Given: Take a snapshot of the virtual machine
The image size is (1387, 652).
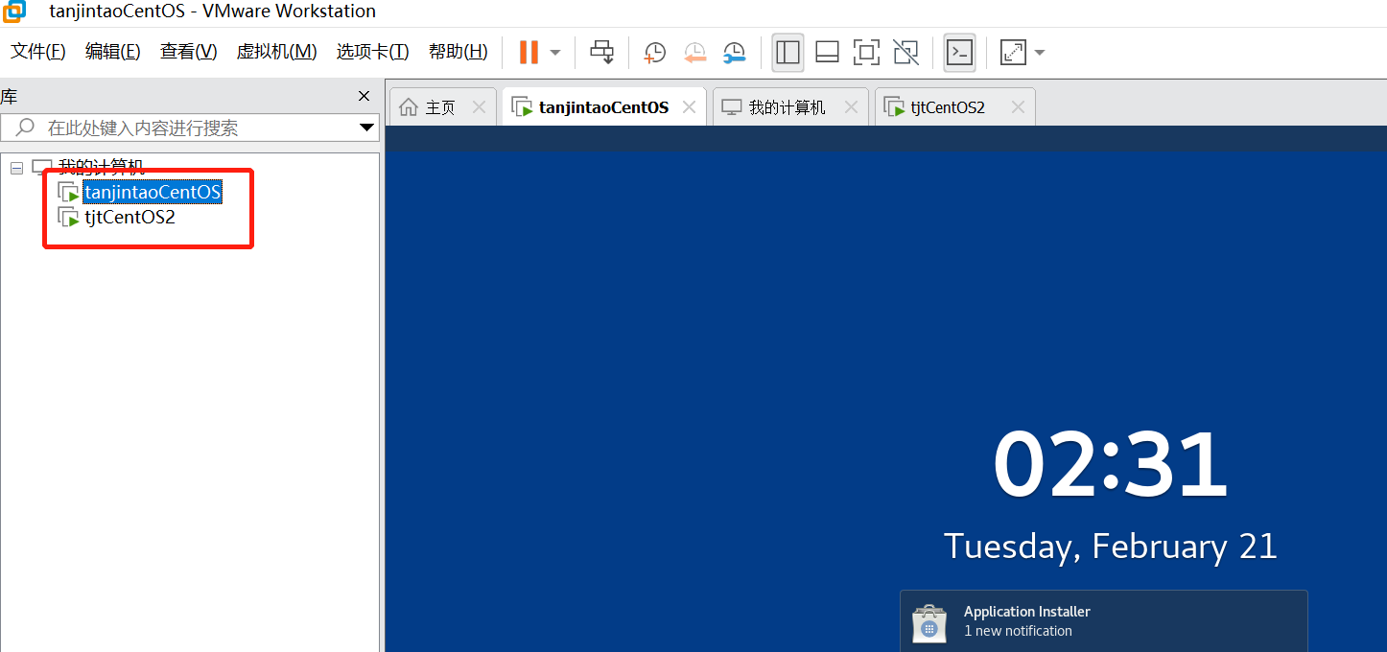Looking at the screenshot, I should tap(654, 53).
